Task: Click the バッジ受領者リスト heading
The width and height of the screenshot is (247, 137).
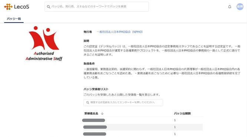Action: 96,89
